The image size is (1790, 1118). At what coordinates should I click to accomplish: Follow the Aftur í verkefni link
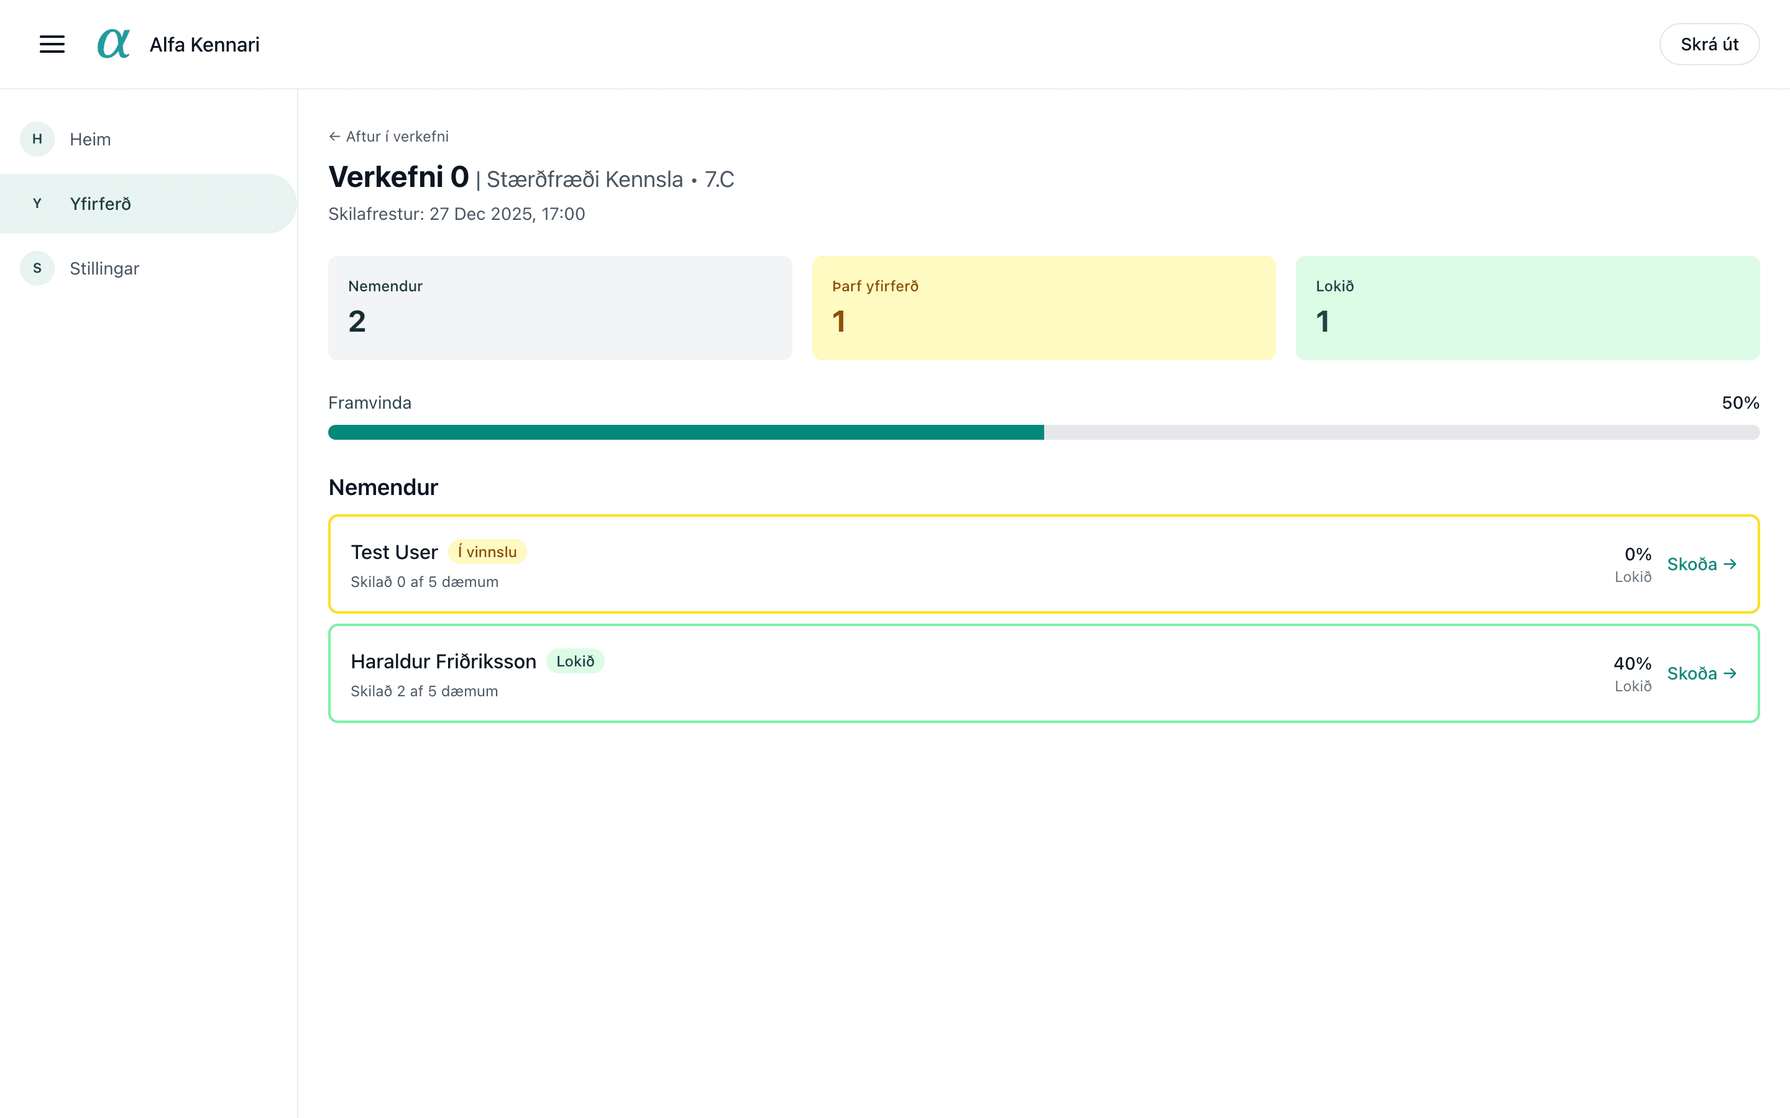(397, 137)
